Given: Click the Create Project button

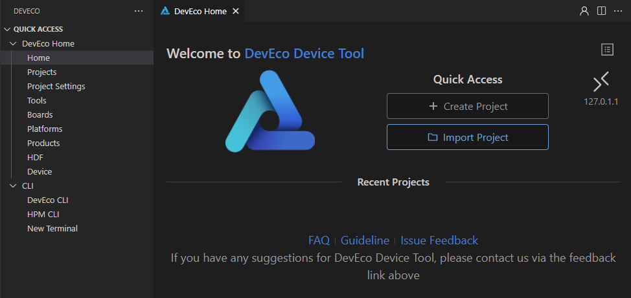Looking at the screenshot, I should (467, 106).
